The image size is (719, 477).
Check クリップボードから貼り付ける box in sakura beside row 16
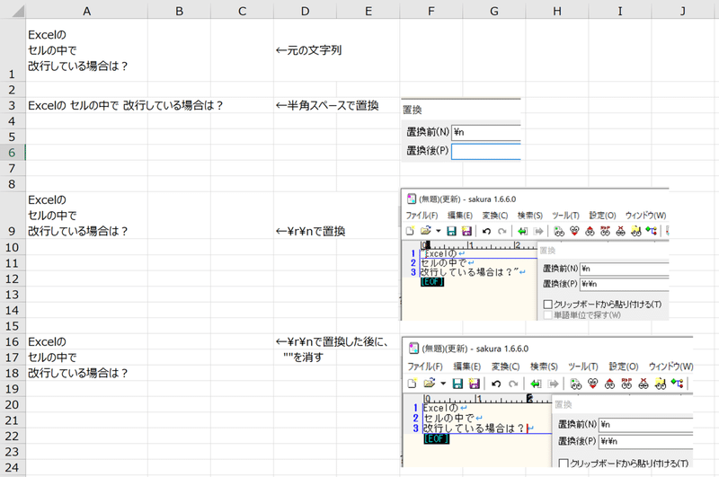pos(564,464)
